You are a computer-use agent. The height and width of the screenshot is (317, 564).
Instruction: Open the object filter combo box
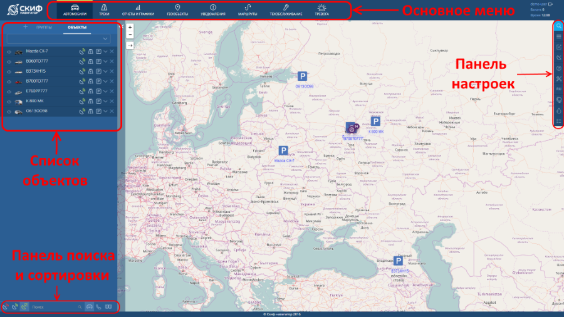[x=58, y=38]
